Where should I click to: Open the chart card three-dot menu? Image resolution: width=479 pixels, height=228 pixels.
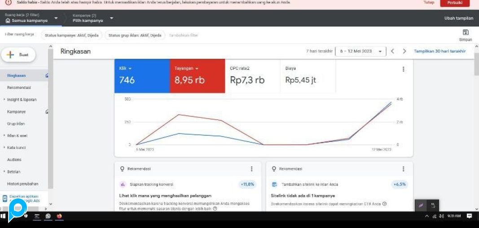tap(403, 69)
